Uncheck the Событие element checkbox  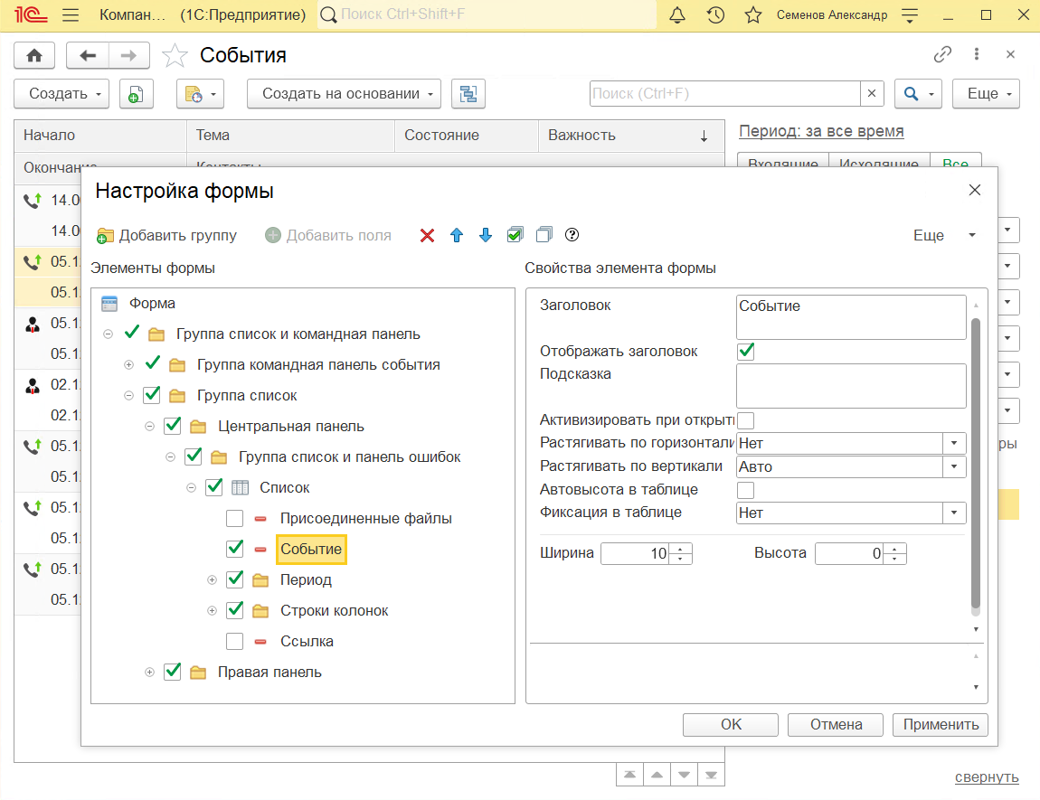[235, 549]
